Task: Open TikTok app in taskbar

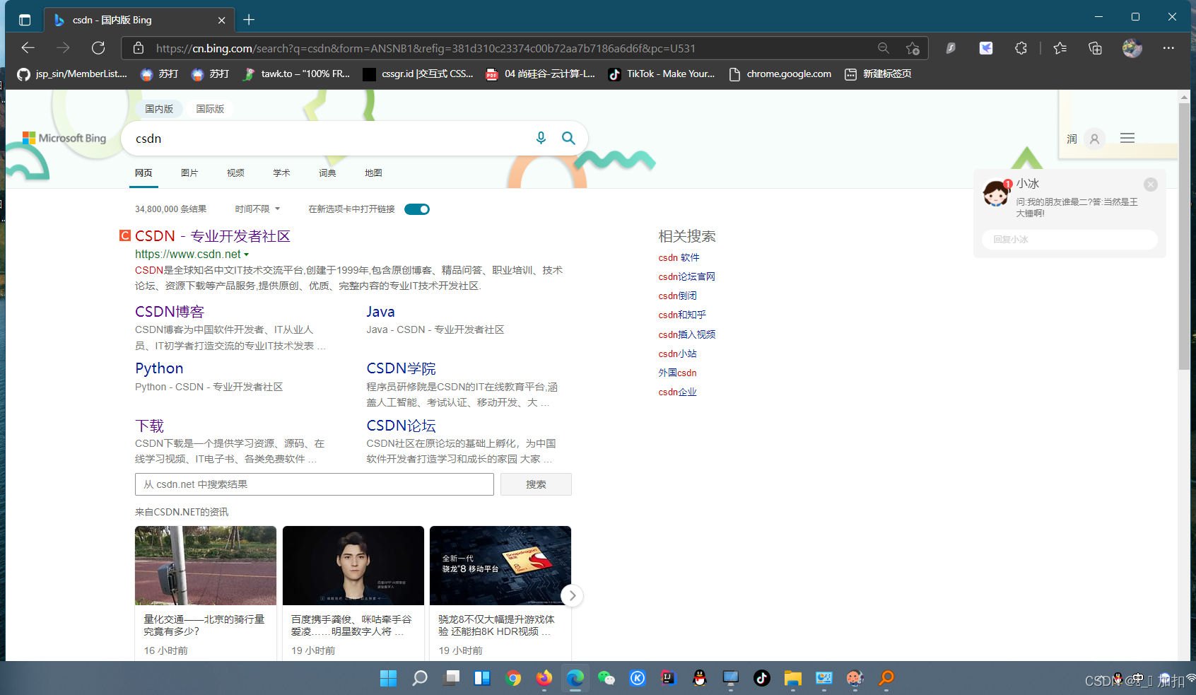Action: [x=761, y=678]
